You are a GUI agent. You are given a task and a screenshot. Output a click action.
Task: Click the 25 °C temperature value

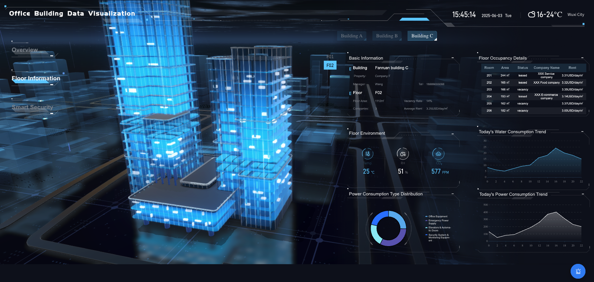coord(368,171)
